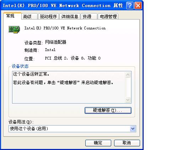Click the device status scroll-up arrow
Image resolution: width=182 pixels, height=150 pixels.
tap(128, 75)
